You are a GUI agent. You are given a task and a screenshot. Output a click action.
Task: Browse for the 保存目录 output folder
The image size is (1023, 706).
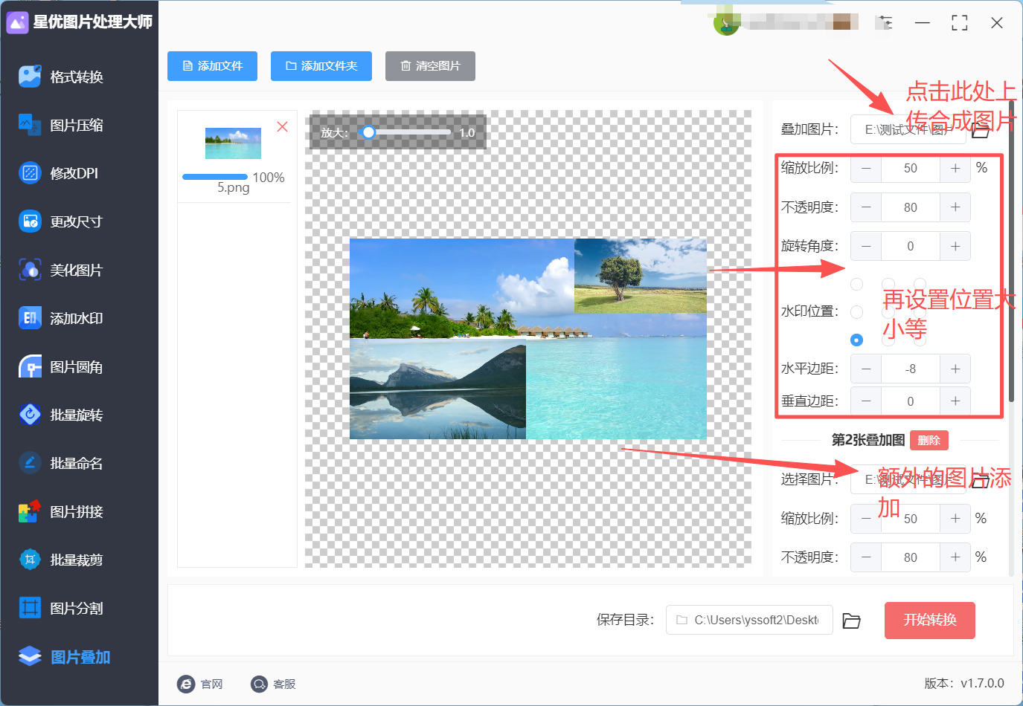tap(852, 621)
